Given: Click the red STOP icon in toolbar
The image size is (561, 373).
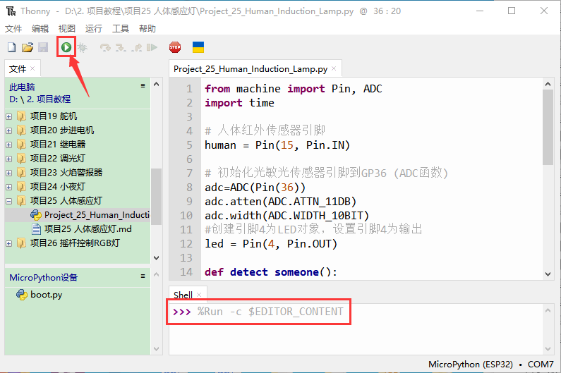Looking at the screenshot, I should [174, 47].
